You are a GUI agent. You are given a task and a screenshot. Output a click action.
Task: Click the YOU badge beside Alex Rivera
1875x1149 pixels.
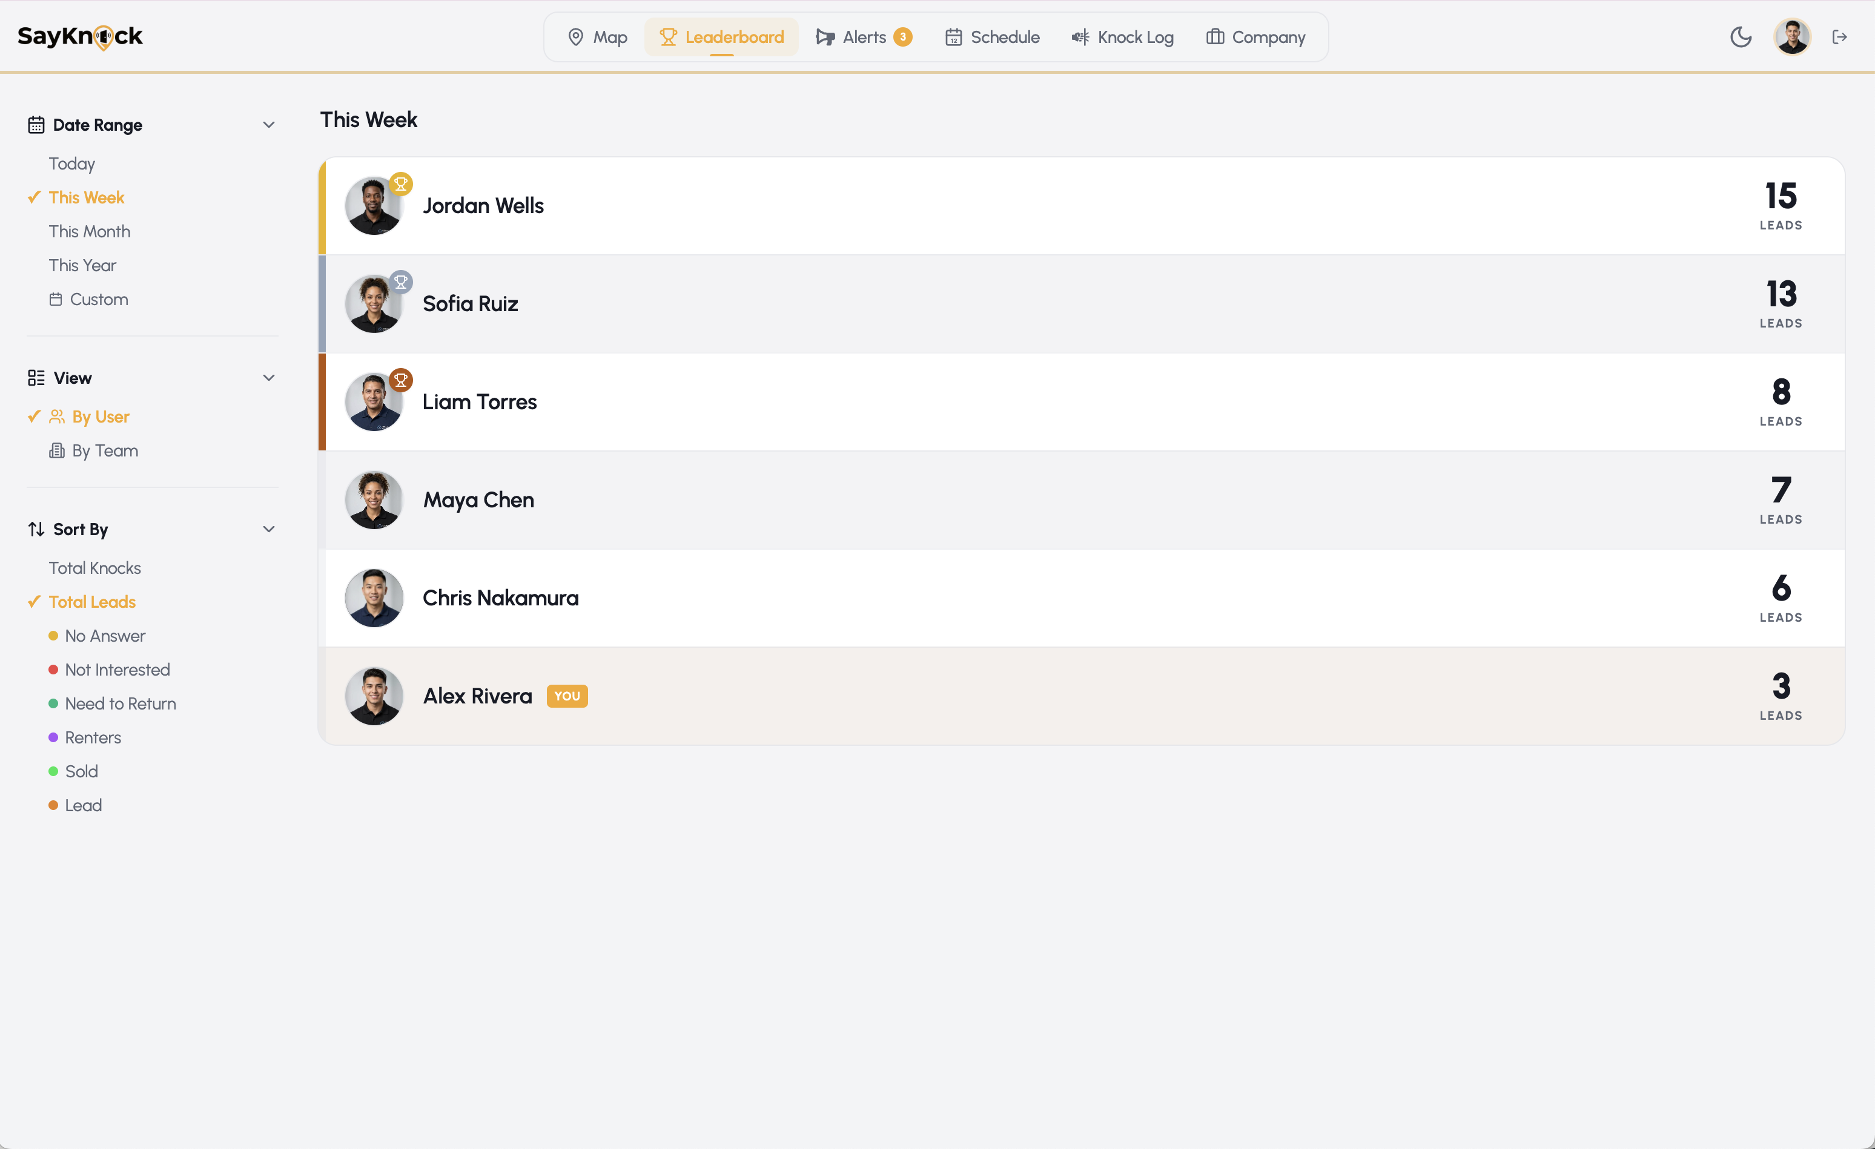tap(567, 697)
